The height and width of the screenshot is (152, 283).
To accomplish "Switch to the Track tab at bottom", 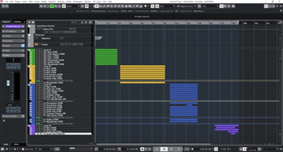I will [6, 144].
